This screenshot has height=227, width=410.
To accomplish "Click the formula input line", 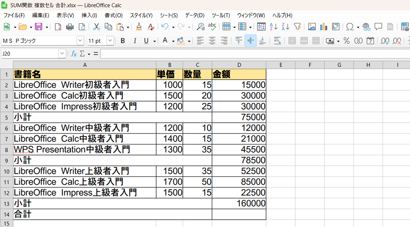I will point(255,54).
